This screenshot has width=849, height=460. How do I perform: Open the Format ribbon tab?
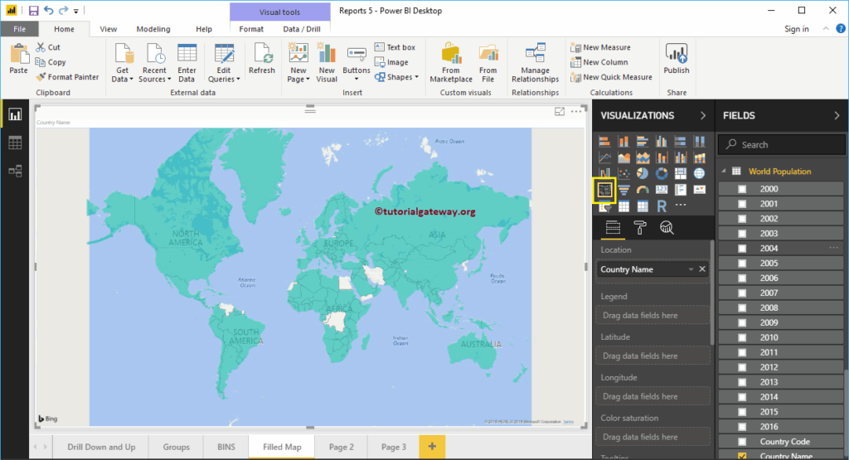[251, 29]
